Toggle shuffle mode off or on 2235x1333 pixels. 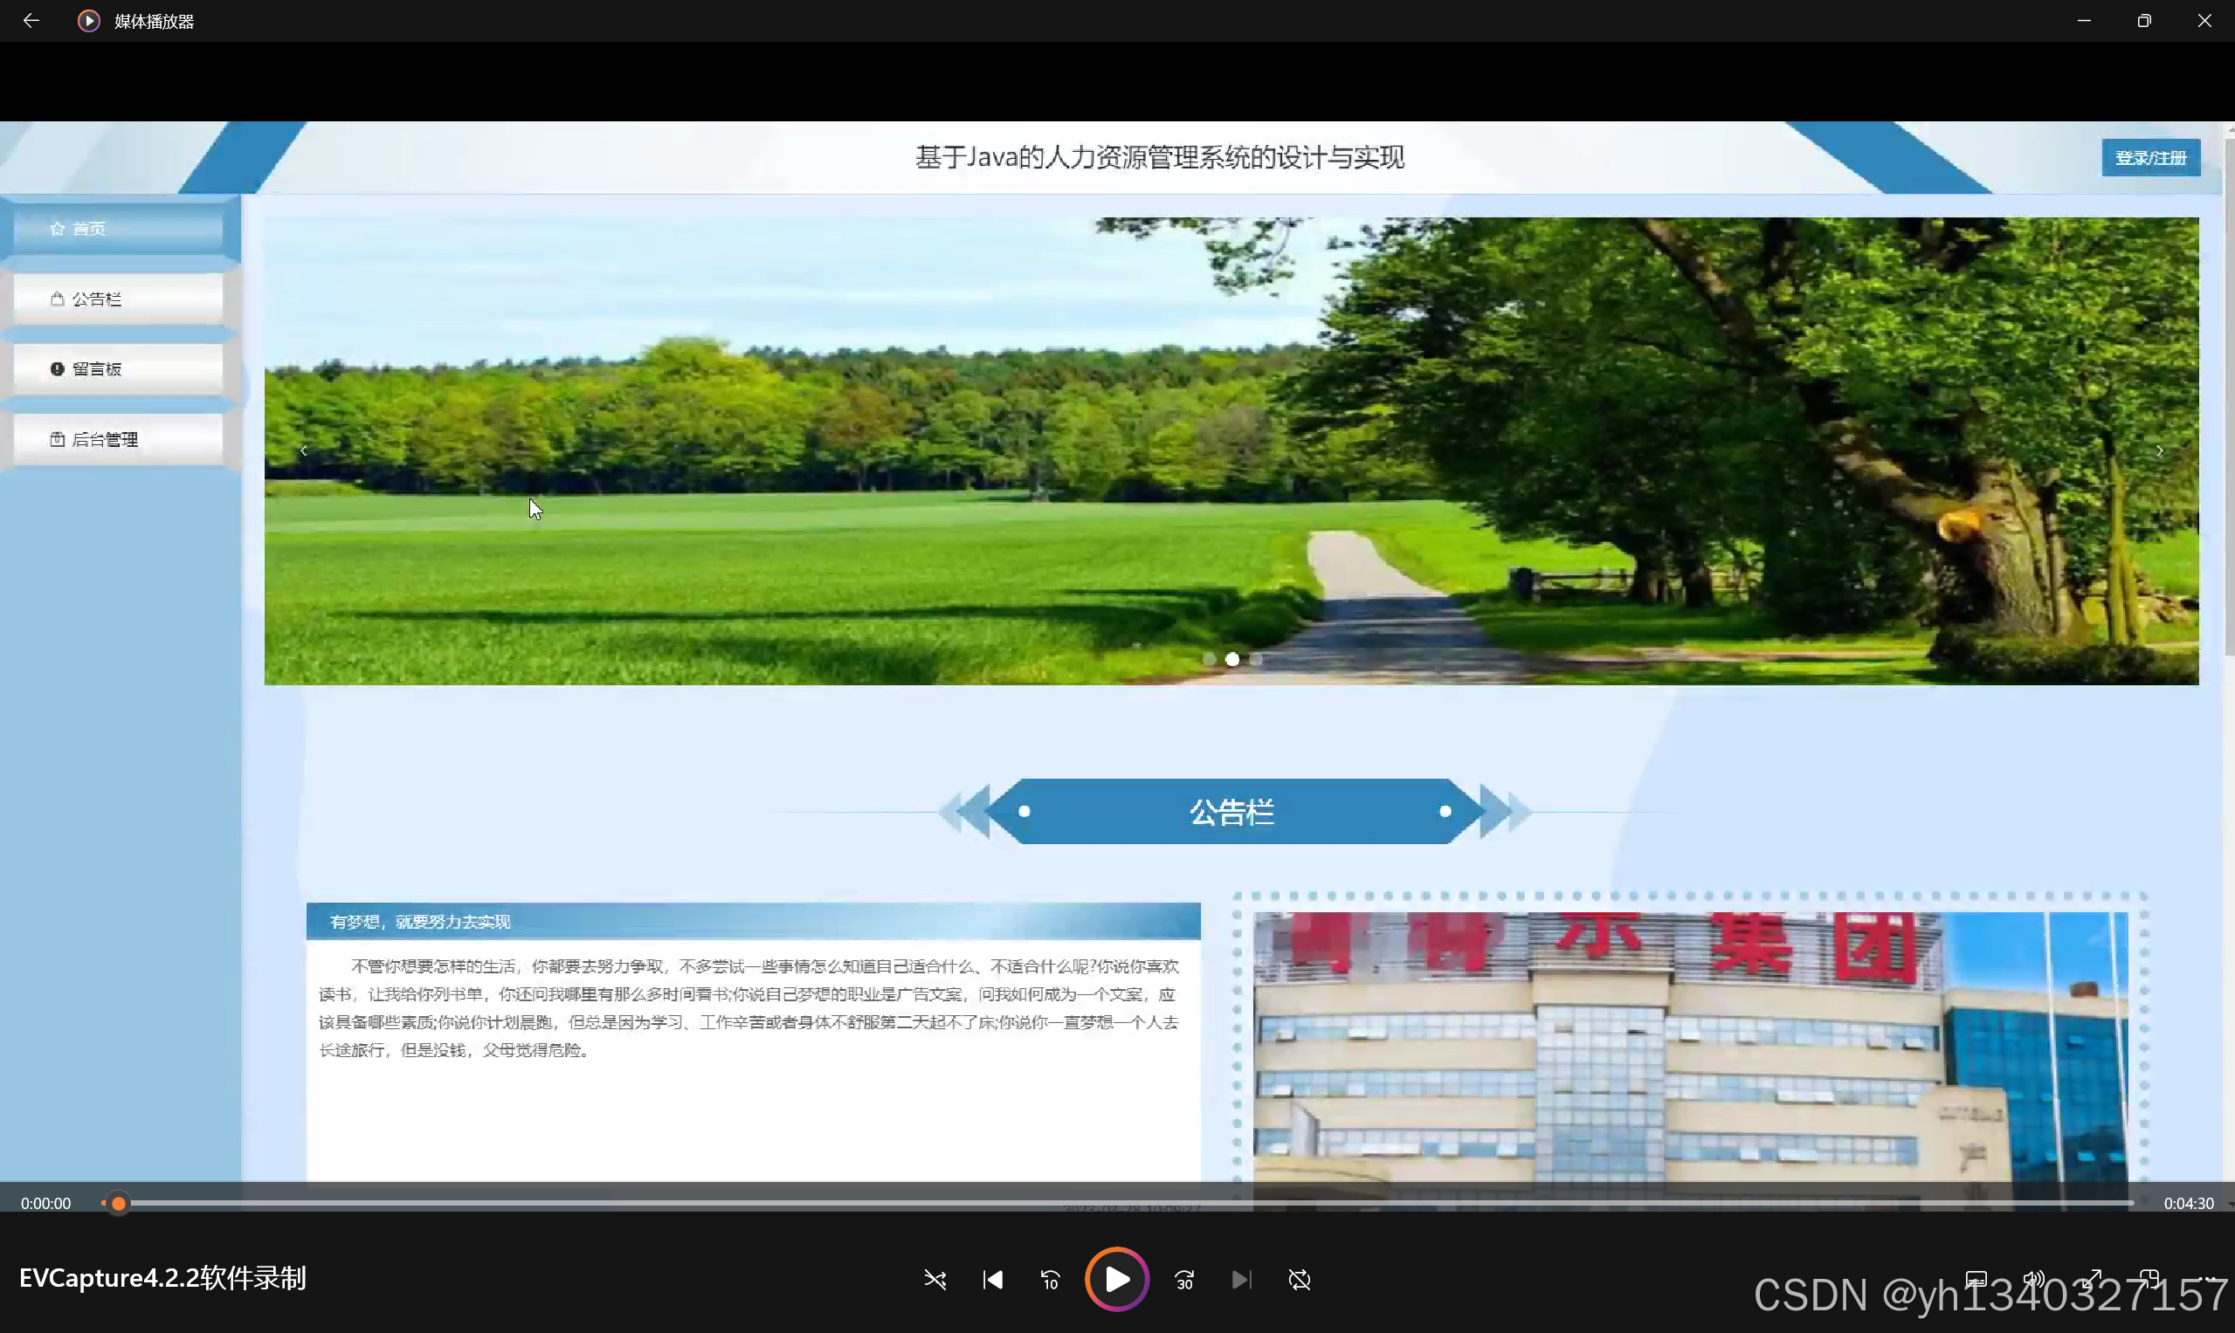(x=935, y=1279)
